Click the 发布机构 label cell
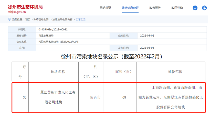 click(x=22, y=36)
